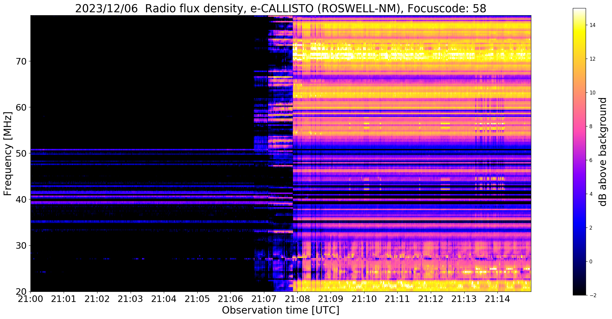
Task: Click the colorbar tick label 2
Action: pos(591,228)
